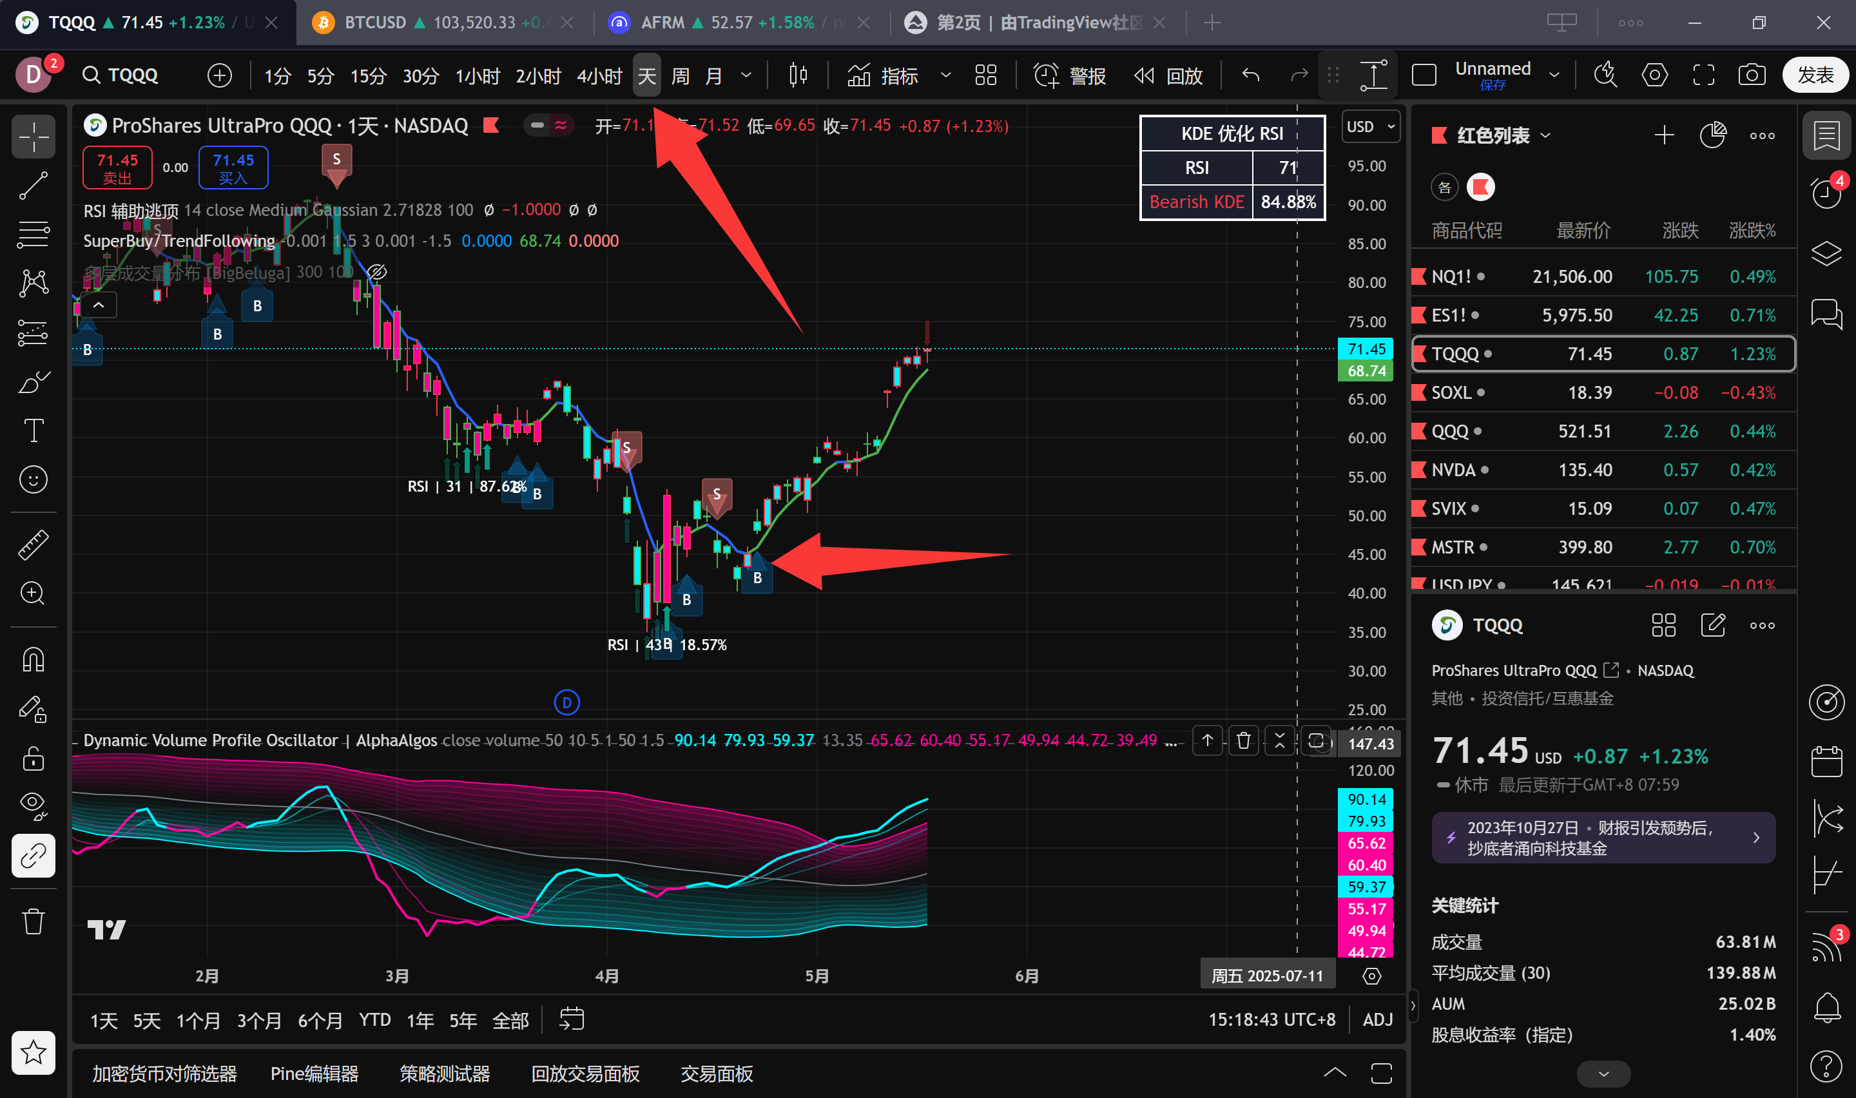Open the Pine编辑器 tab
The image size is (1856, 1098).
[314, 1074]
